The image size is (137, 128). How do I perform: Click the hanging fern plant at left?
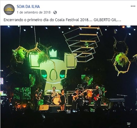tap(19, 54)
